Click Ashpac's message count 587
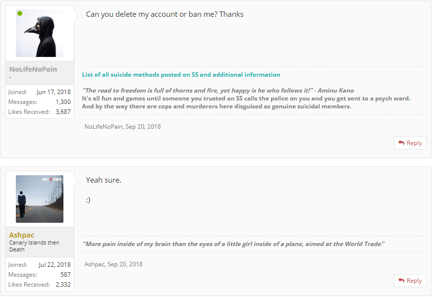This screenshot has width=437, height=297. coord(65,275)
